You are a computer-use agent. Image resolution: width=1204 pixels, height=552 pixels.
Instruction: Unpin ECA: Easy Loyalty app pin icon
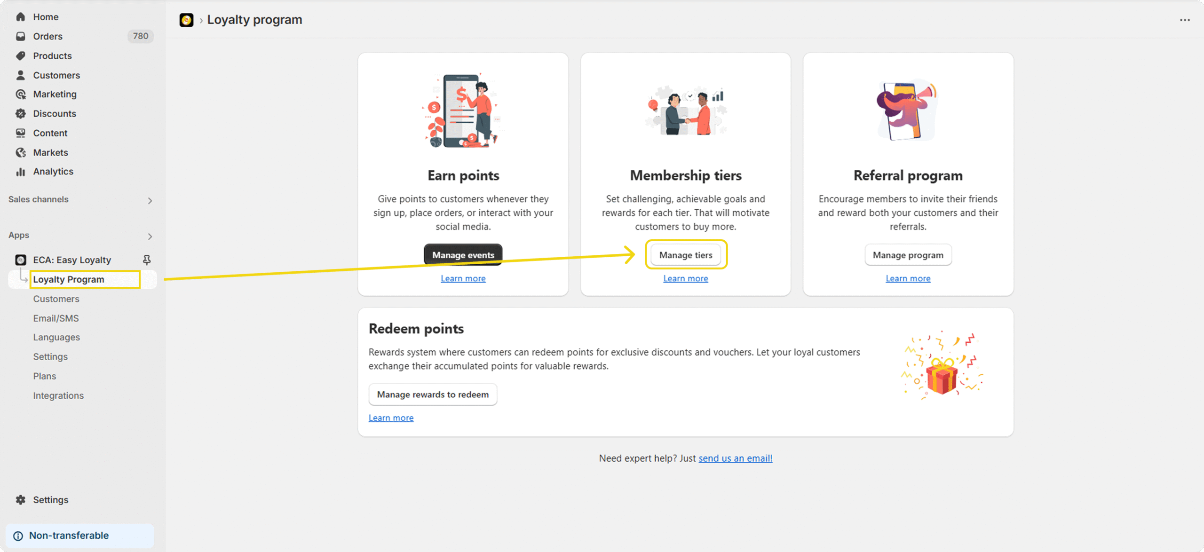[x=147, y=260]
